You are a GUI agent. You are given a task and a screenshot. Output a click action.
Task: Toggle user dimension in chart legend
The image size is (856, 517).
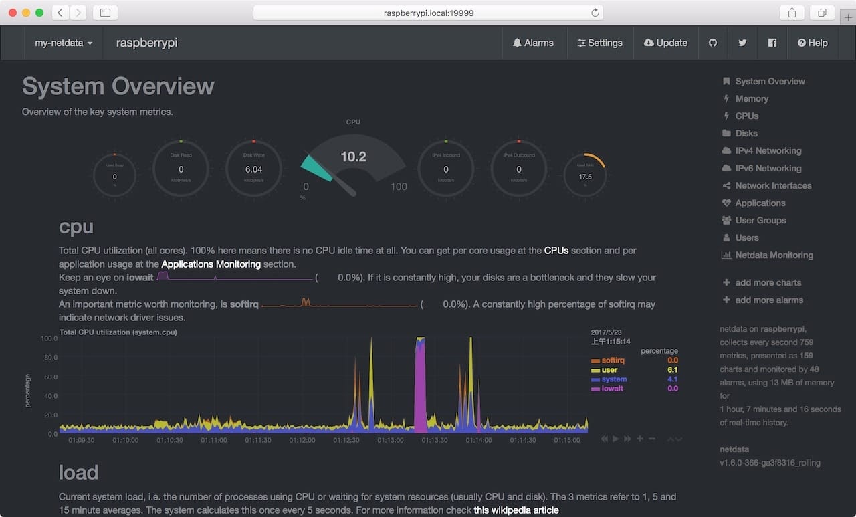(609, 370)
